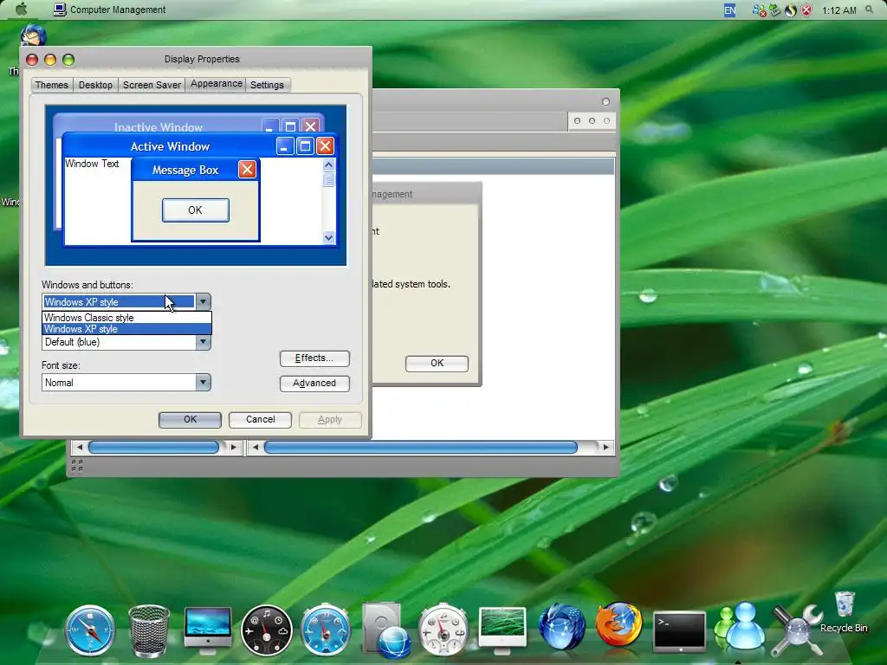Click the Apple logo in the menu bar
Viewport: 887px width, 665px height.
click(22, 9)
